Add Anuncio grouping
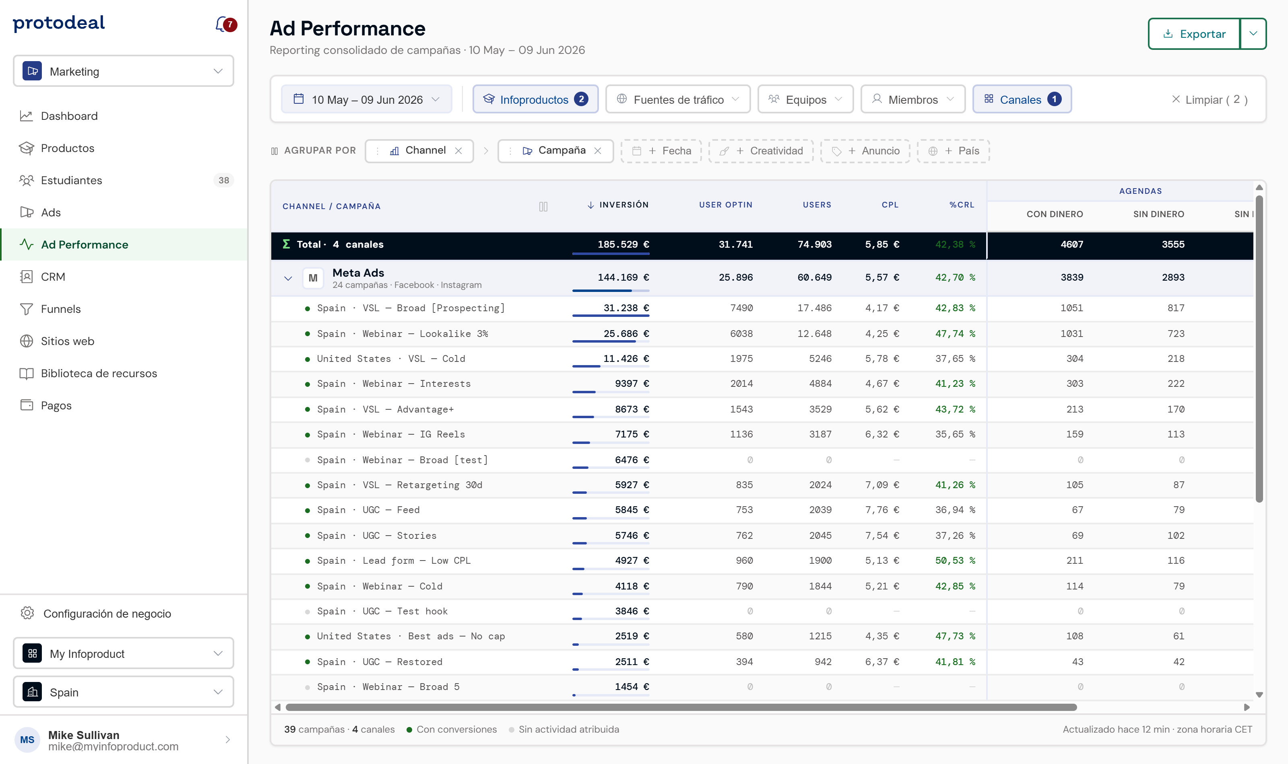This screenshot has height=764, width=1288. [865, 151]
